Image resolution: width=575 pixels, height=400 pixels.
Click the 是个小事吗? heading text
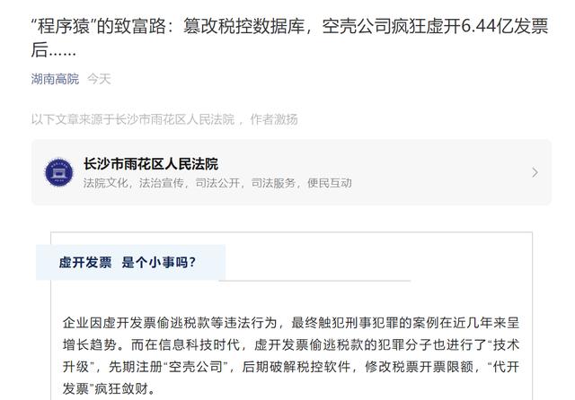159,262
